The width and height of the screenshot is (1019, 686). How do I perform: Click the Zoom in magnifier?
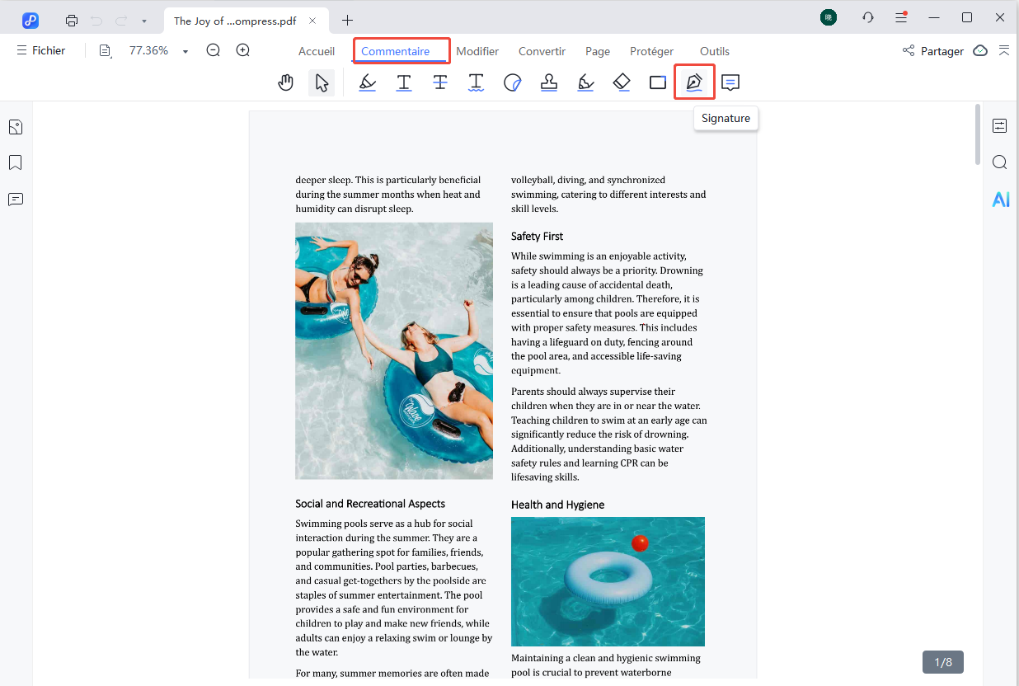coord(243,51)
